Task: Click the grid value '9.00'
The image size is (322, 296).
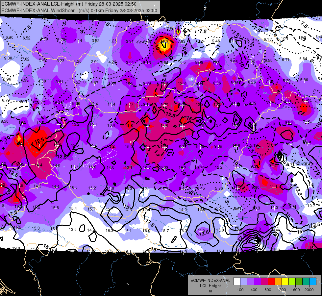Action: (x=8, y=58)
